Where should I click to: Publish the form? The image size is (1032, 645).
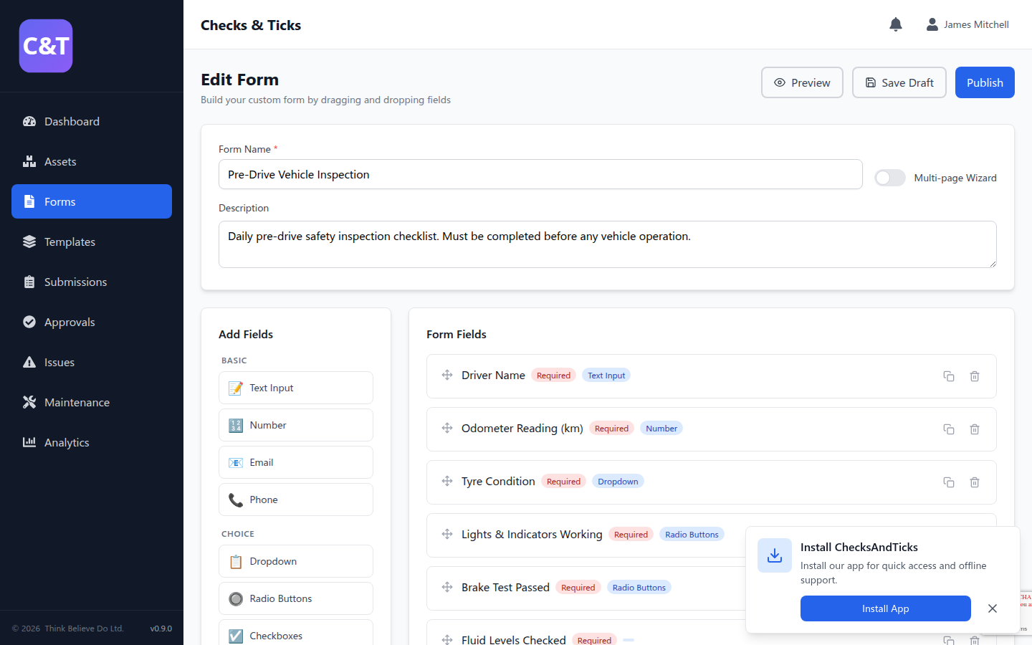[x=984, y=82]
